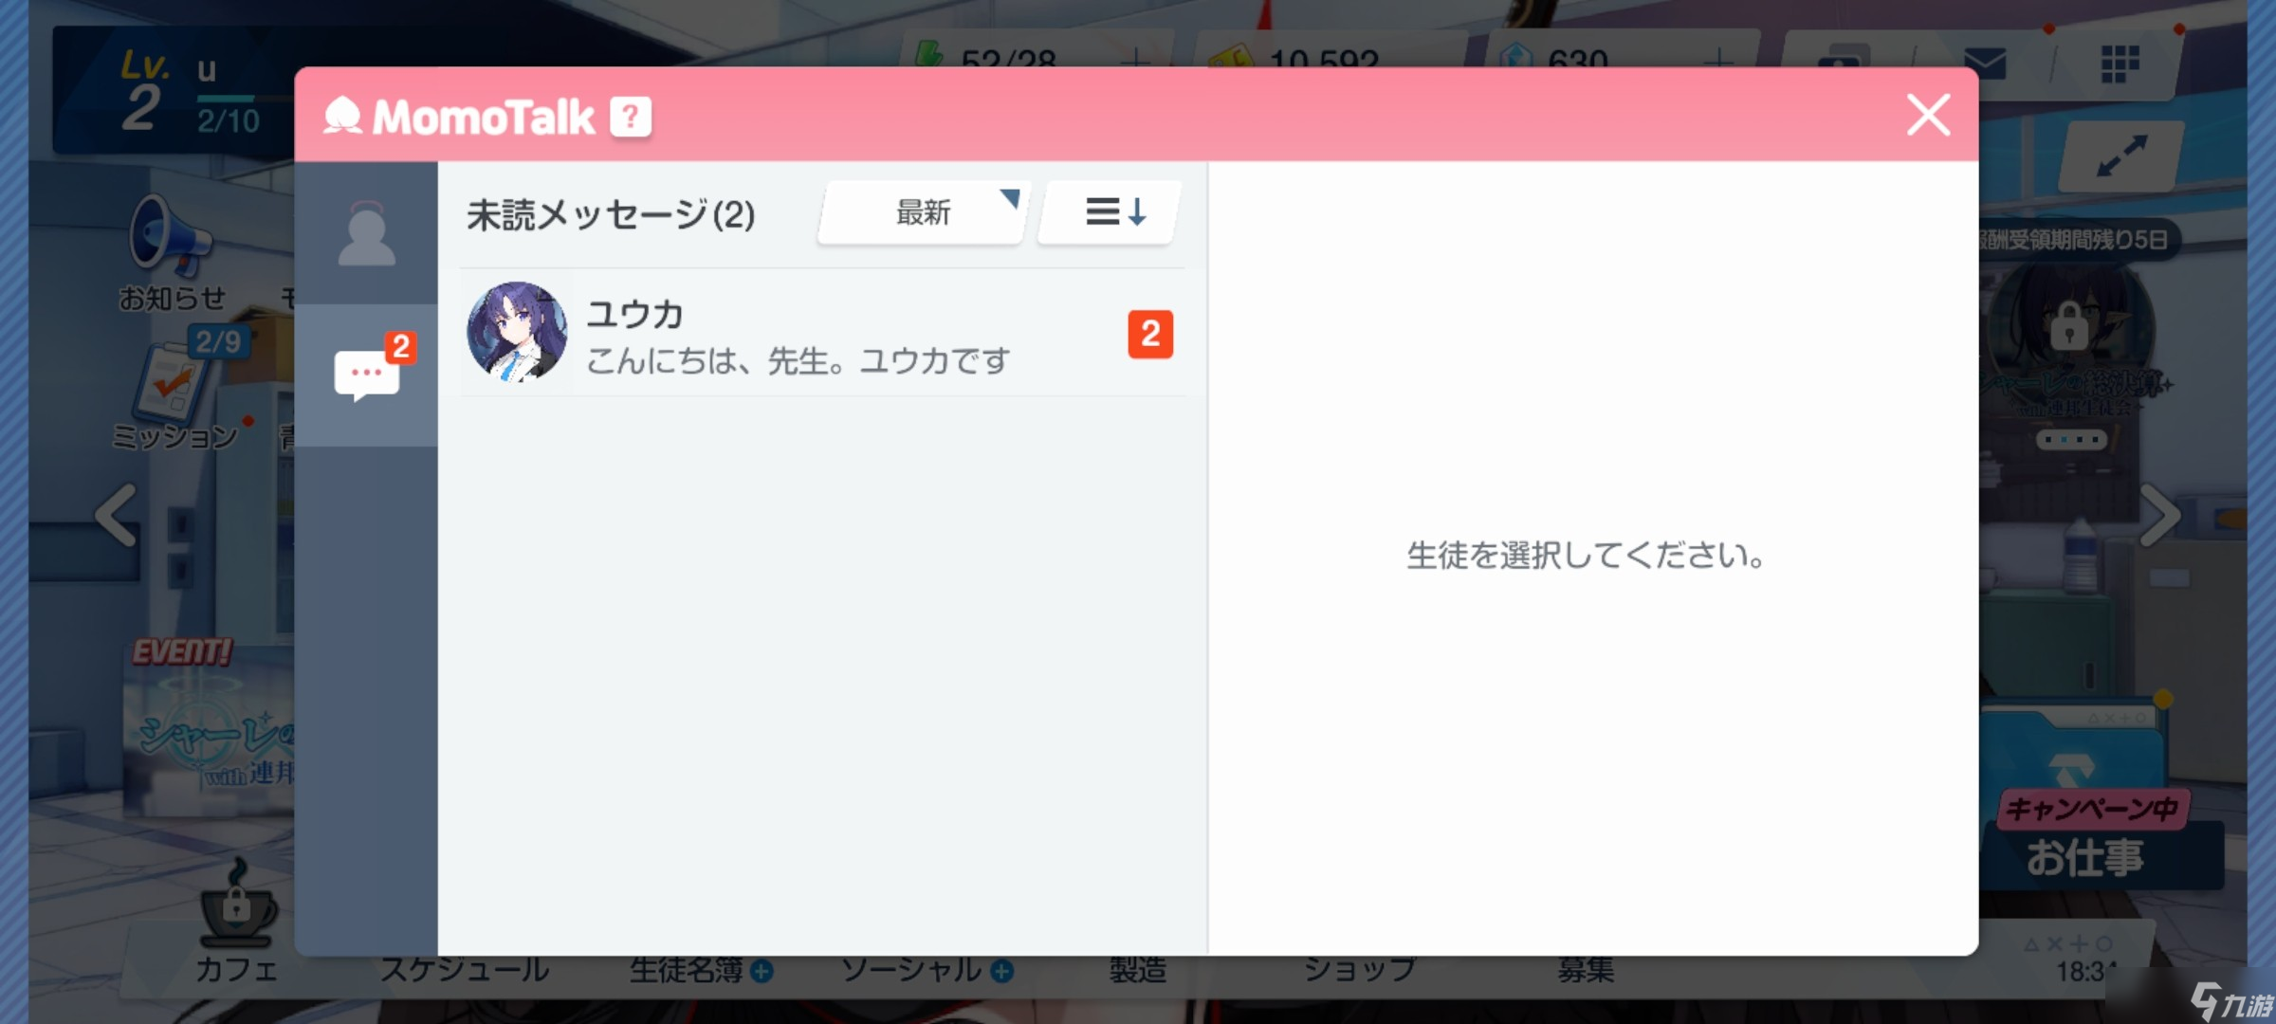Expand the left navigation chevron arrow
Image resolution: width=2276 pixels, height=1024 pixels.
[112, 514]
